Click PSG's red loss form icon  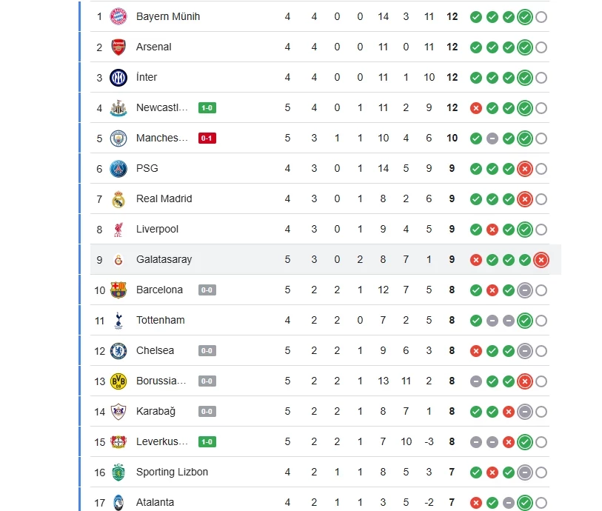click(525, 169)
